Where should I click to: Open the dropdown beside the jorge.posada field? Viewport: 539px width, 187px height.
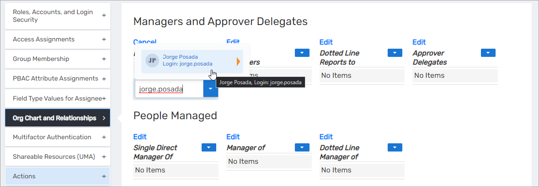[211, 89]
